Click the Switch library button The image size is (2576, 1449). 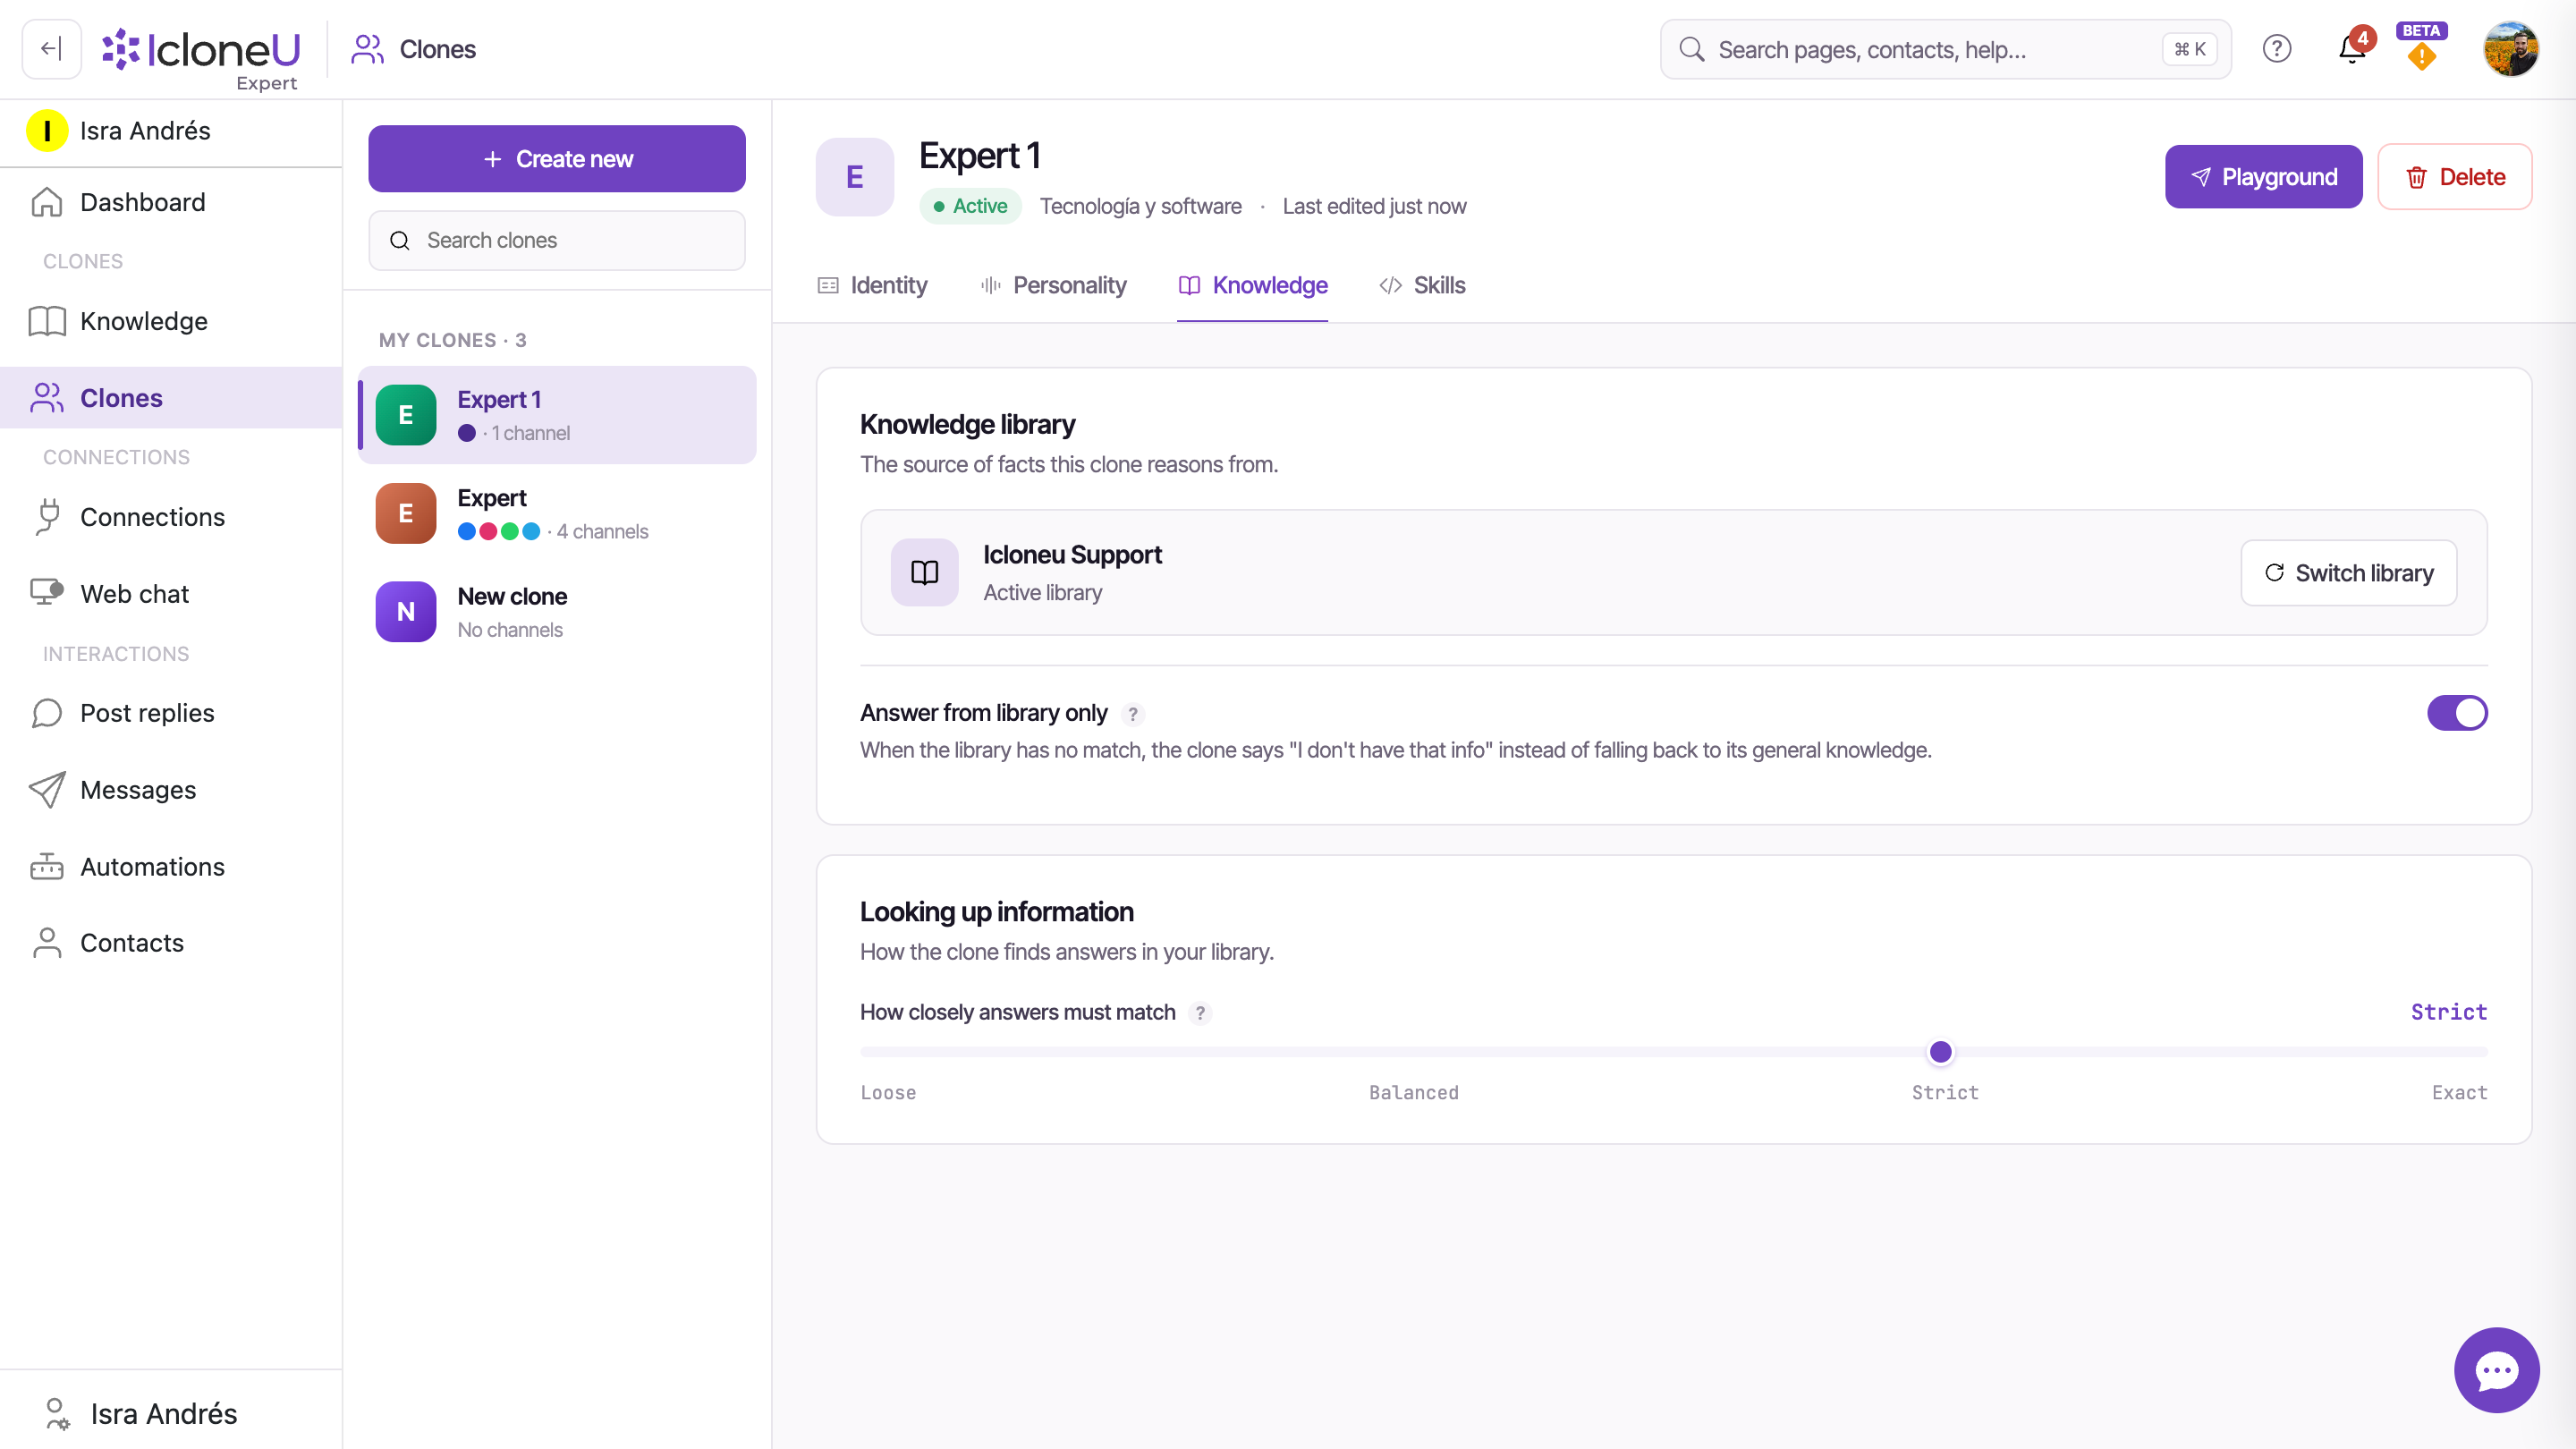tap(2349, 573)
